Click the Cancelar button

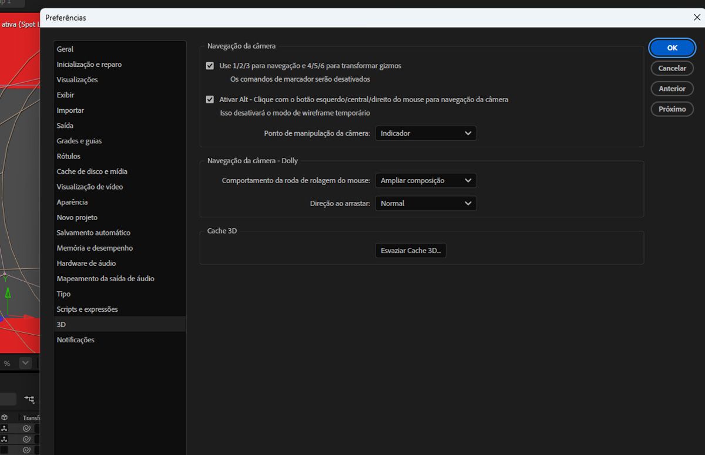tap(672, 68)
